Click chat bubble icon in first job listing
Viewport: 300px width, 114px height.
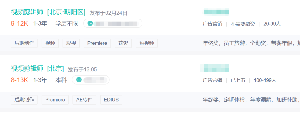point(90,23)
